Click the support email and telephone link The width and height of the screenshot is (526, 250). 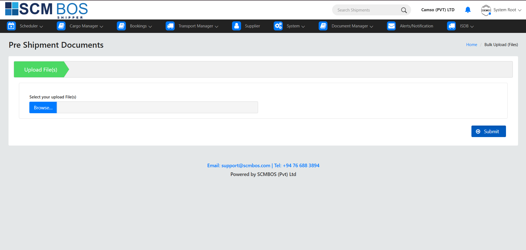[263, 166]
